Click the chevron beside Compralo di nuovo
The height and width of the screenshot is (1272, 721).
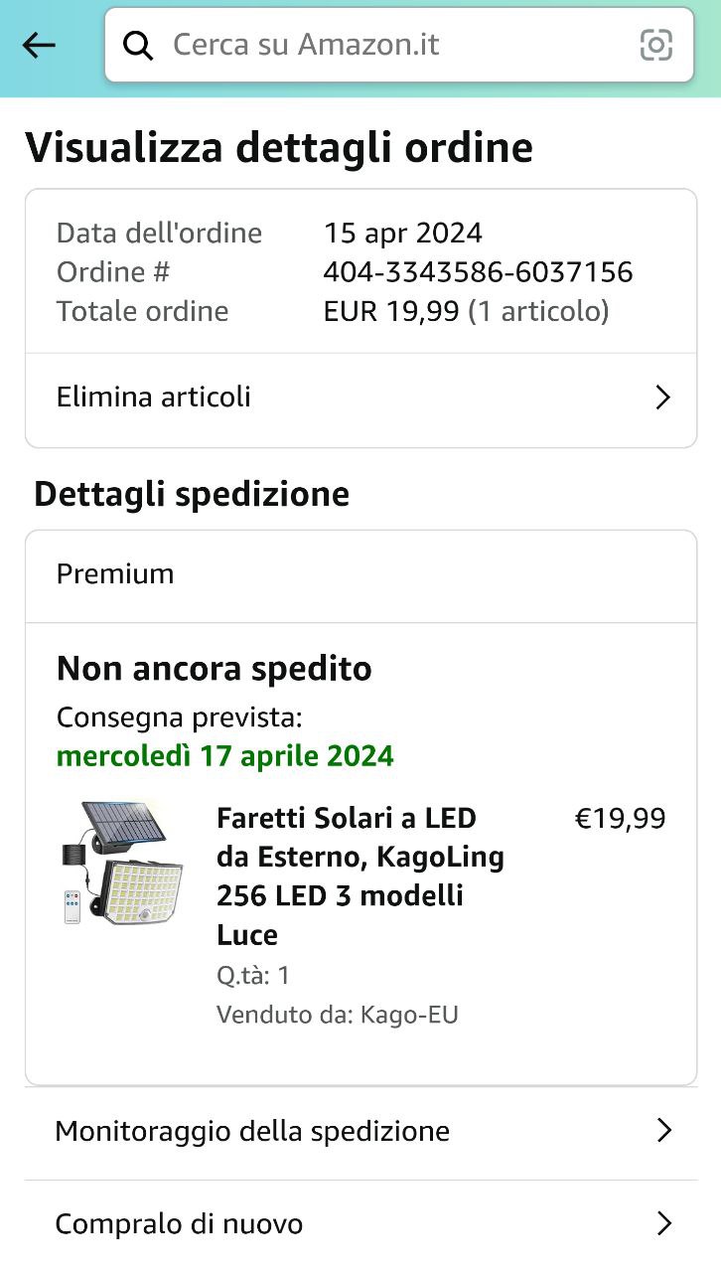point(664,1224)
